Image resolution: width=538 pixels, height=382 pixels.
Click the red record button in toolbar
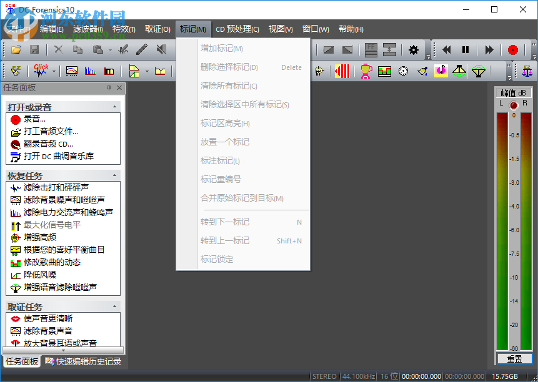(513, 50)
